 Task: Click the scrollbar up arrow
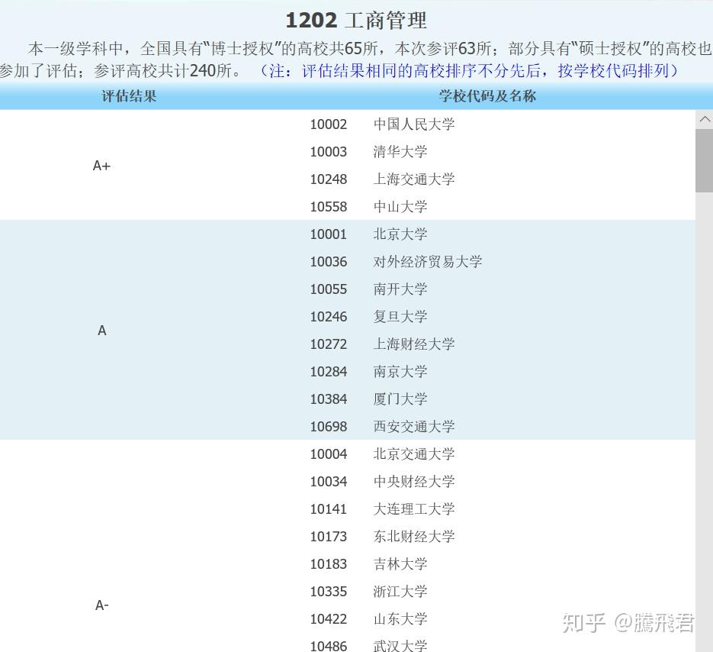click(705, 119)
